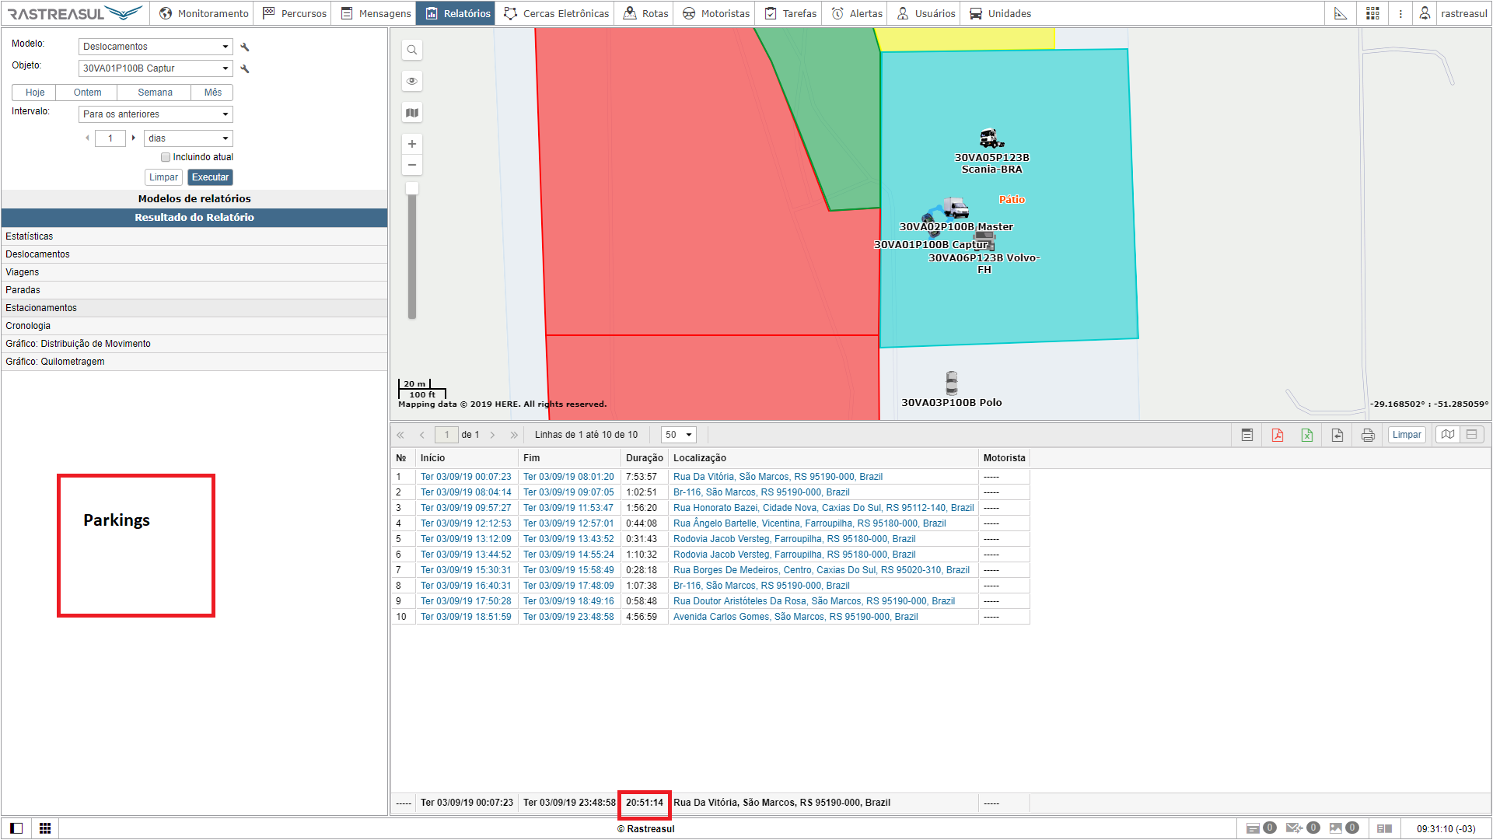
Task: Expand the rows-per-page dropdown showing 50
Action: pyautogui.click(x=678, y=435)
